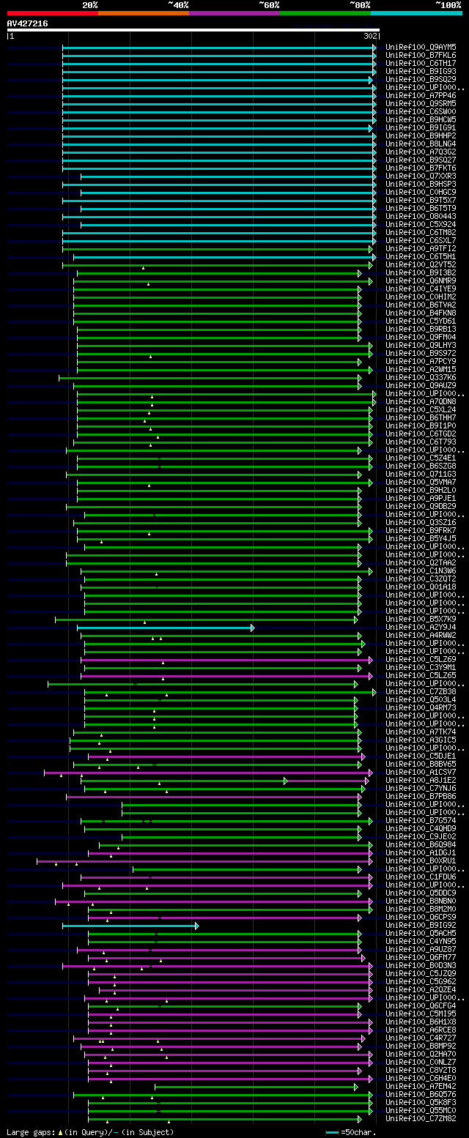The width and height of the screenshot is (469, 1138).
Task: Select hit label UniRef100_A1CSV7
Action: 422,772
